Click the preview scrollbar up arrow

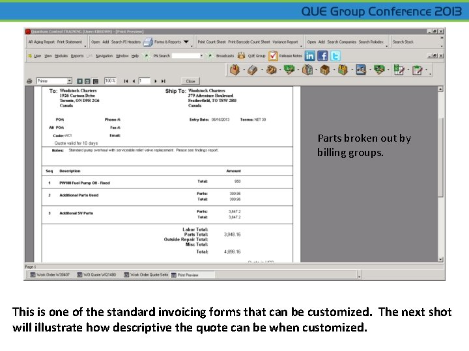[x=440, y=89]
